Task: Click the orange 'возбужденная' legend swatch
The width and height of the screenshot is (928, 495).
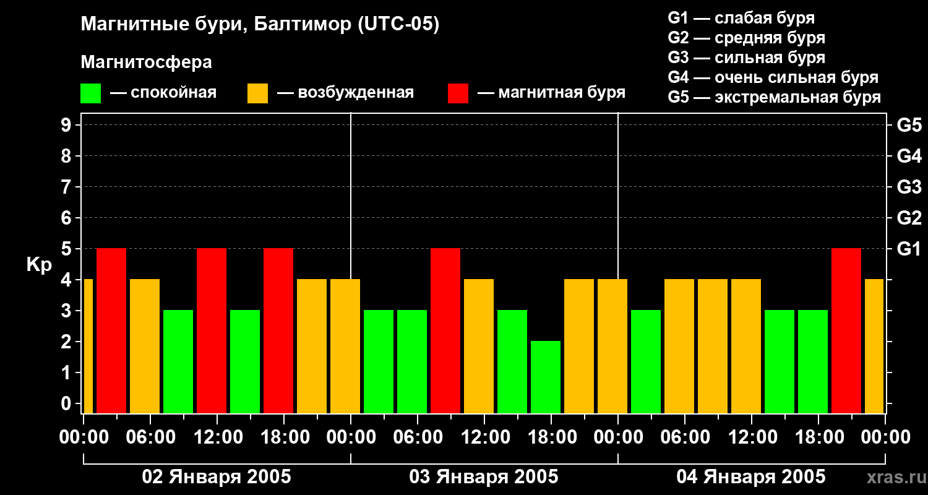Action: 257,93
